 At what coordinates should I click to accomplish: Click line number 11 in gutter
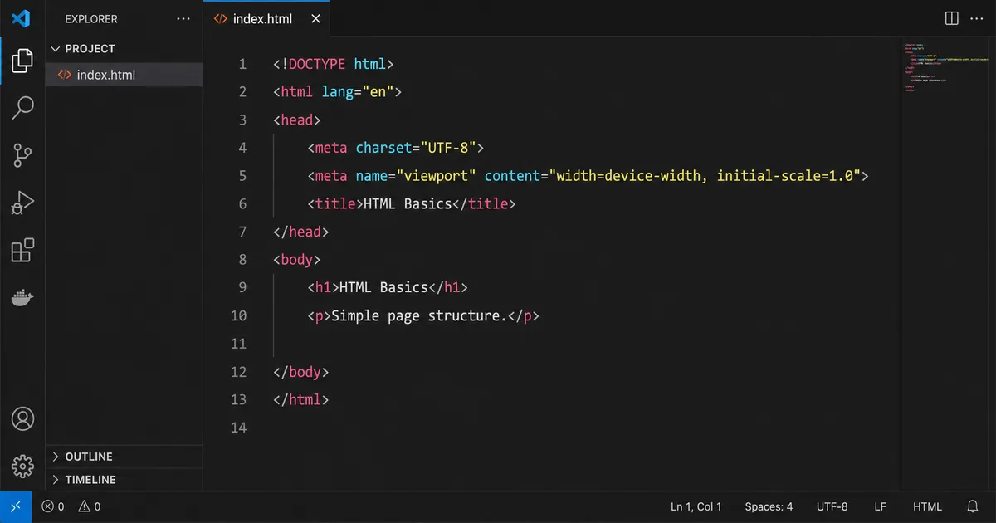click(x=238, y=344)
